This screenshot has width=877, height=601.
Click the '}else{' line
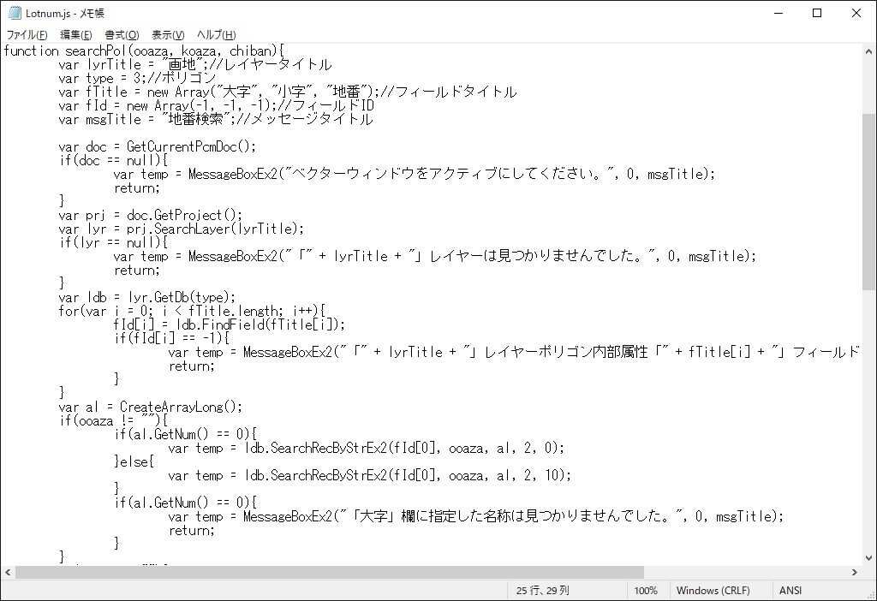click(x=134, y=461)
